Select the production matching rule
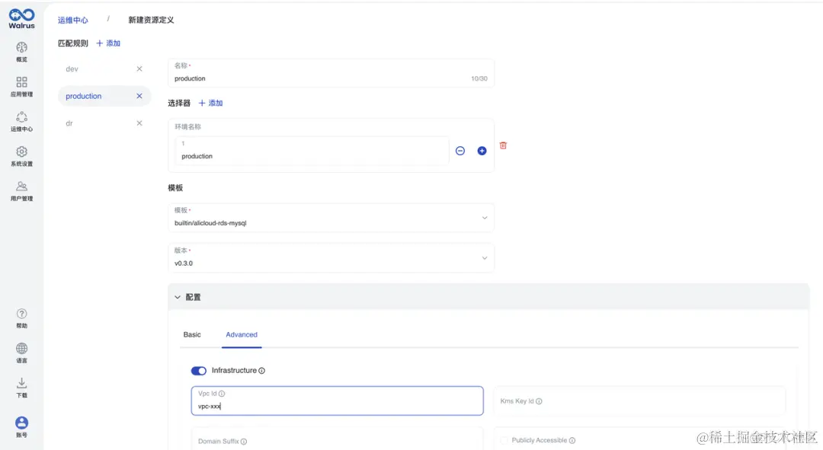823x450 pixels. pos(104,96)
